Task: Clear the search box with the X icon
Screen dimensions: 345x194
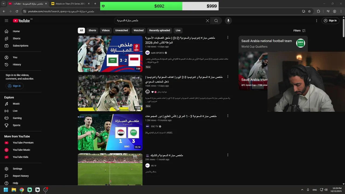Action: [208, 21]
